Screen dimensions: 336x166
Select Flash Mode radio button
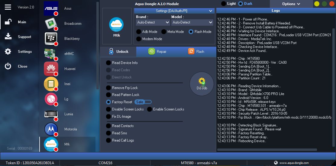(x=191, y=32)
